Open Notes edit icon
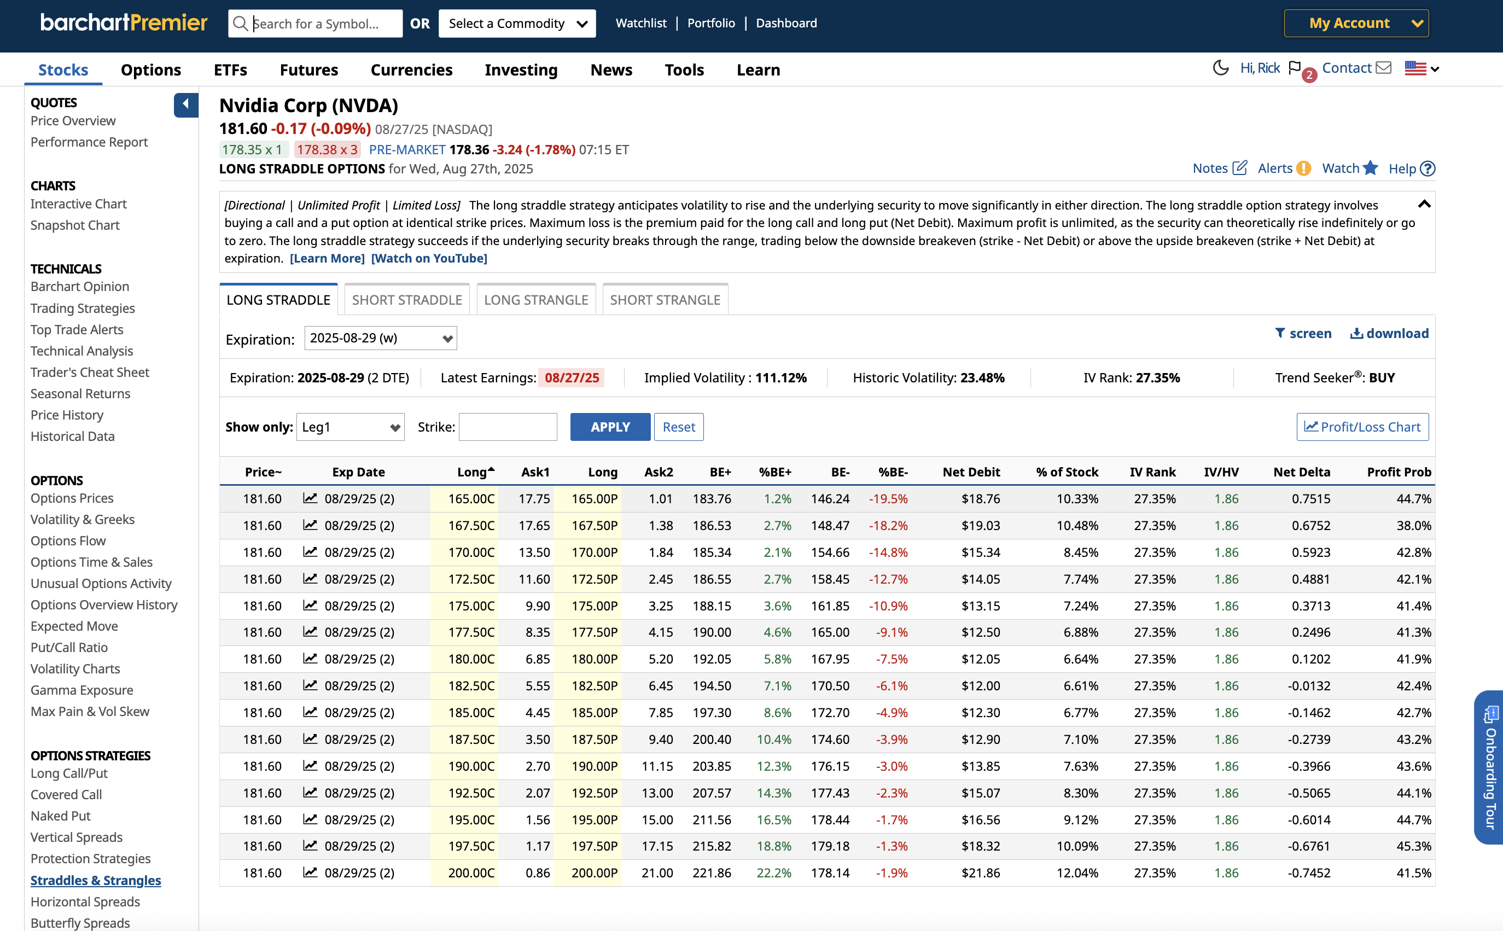The image size is (1503, 931). pyautogui.click(x=1240, y=168)
